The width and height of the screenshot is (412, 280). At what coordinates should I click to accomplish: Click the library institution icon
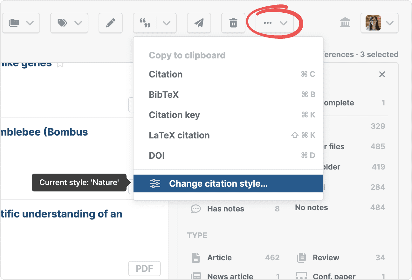click(x=345, y=23)
